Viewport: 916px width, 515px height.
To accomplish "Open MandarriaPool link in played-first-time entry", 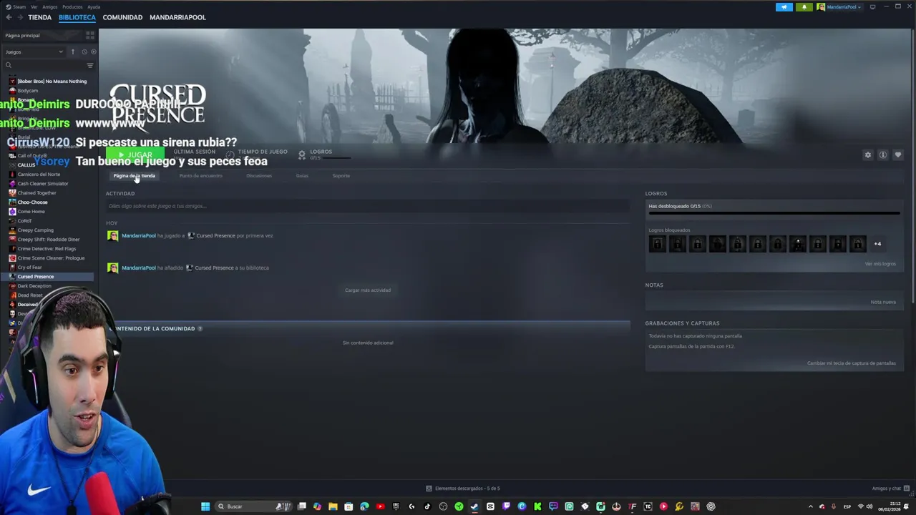I will (x=138, y=235).
